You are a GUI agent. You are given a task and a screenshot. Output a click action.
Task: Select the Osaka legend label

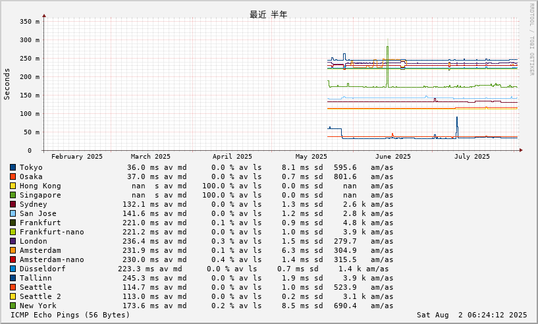point(31,176)
